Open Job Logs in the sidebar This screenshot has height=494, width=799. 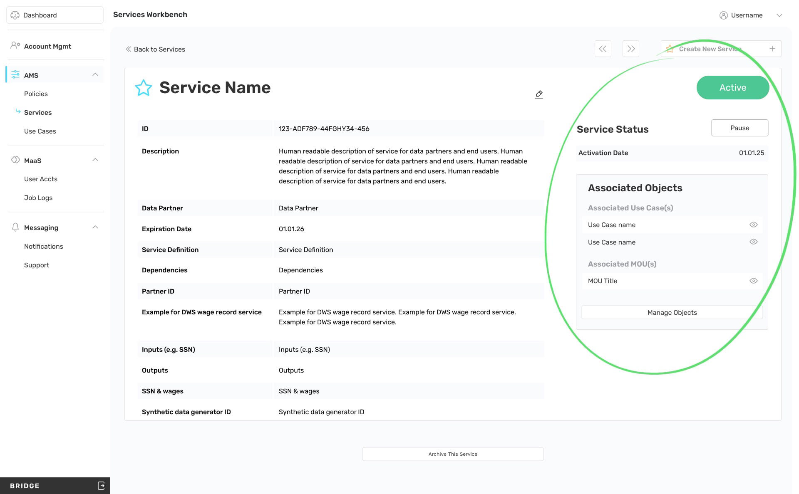coord(38,198)
